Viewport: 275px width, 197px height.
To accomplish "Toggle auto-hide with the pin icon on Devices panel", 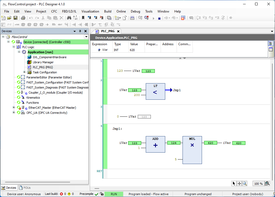I will pyautogui.click(x=80, y=31).
